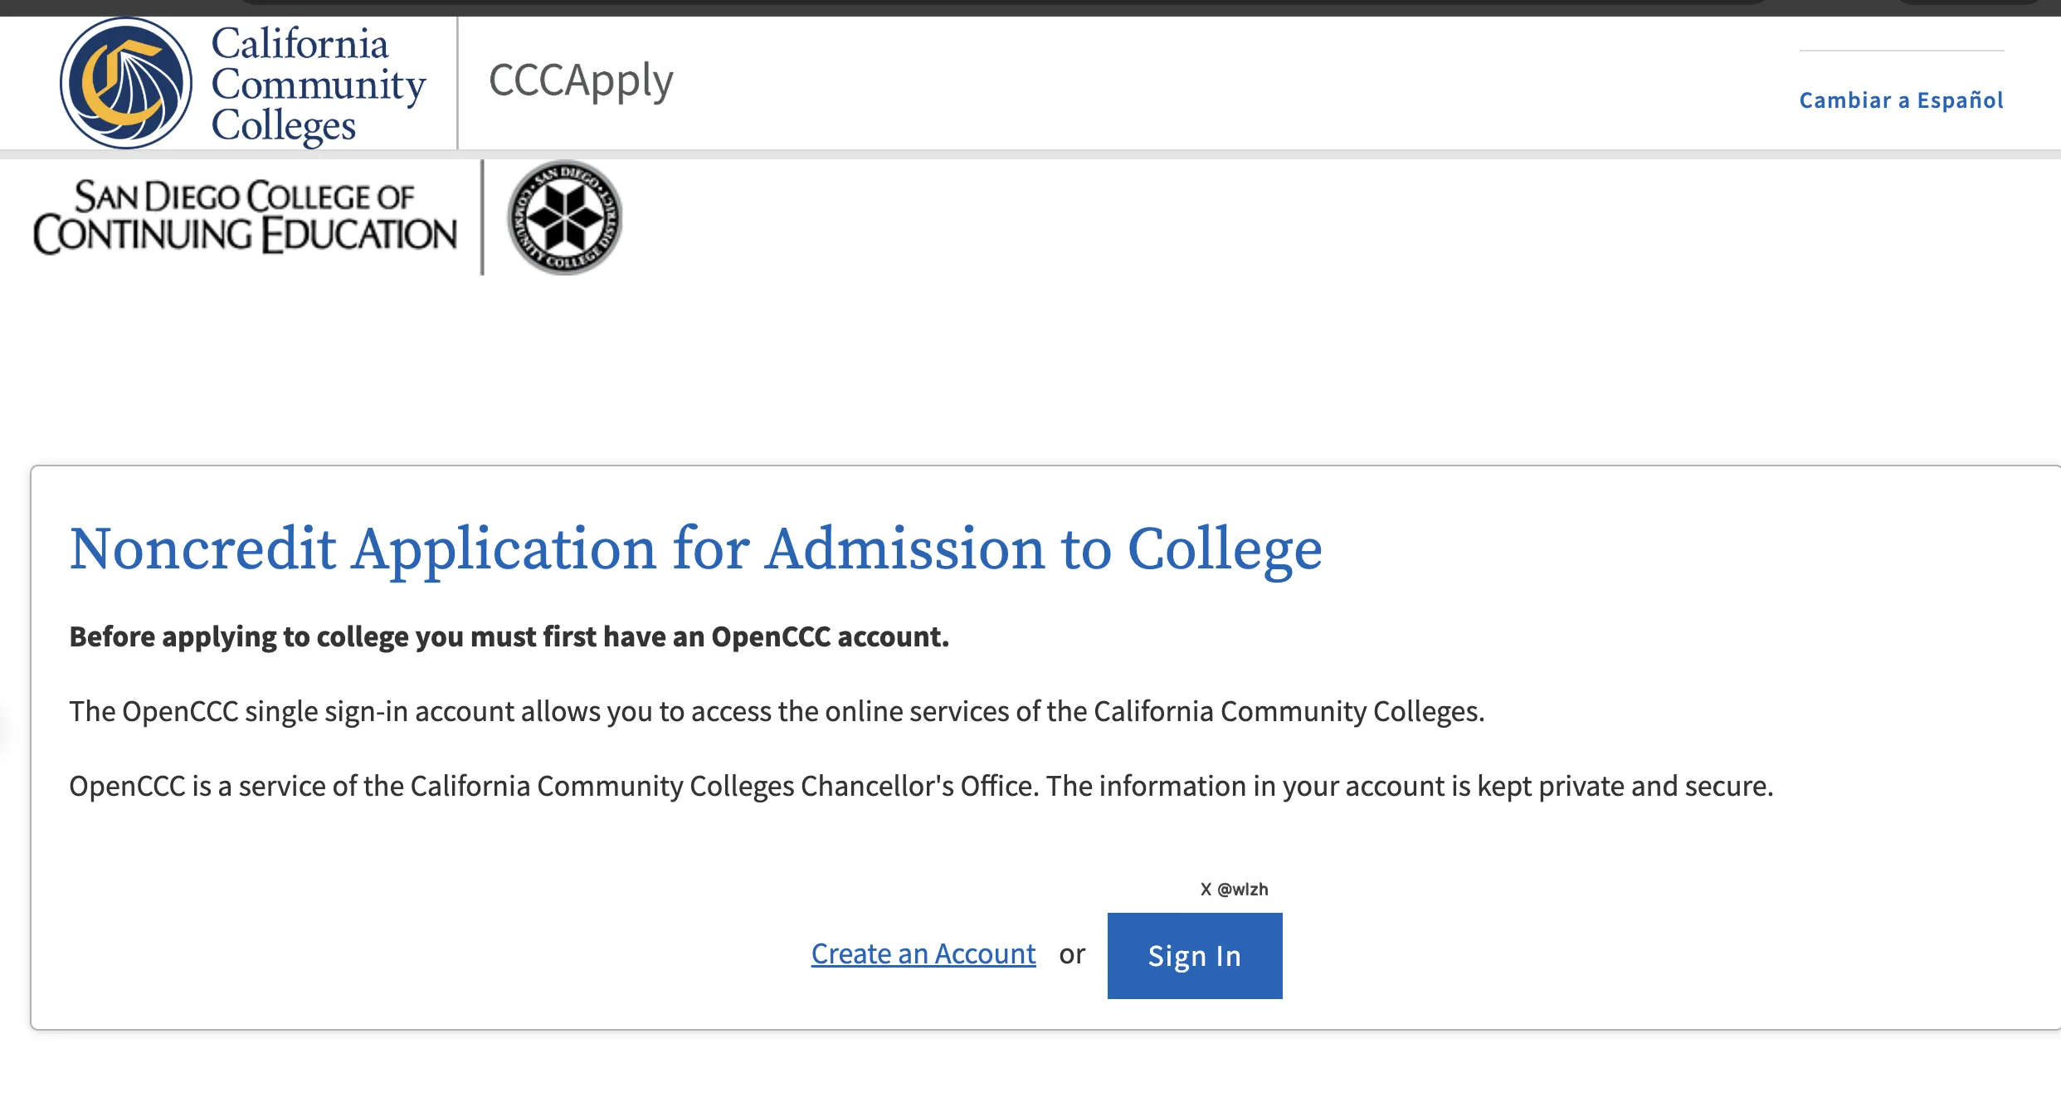Click the word "or" beside Sign In
Image resolution: width=2061 pixels, height=1102 pixels.
pyautogui.click(x=1071, y=954)
